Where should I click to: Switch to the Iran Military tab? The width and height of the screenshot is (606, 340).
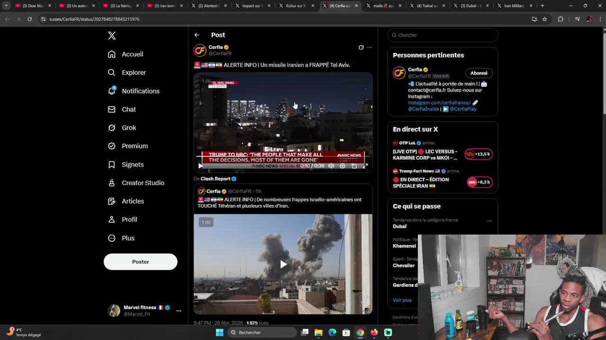tap(514, 6)
